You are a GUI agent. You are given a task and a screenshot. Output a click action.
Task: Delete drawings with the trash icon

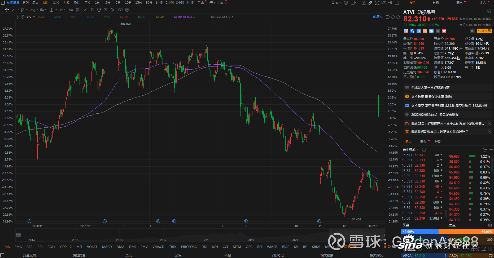click(x=112, y=10)
